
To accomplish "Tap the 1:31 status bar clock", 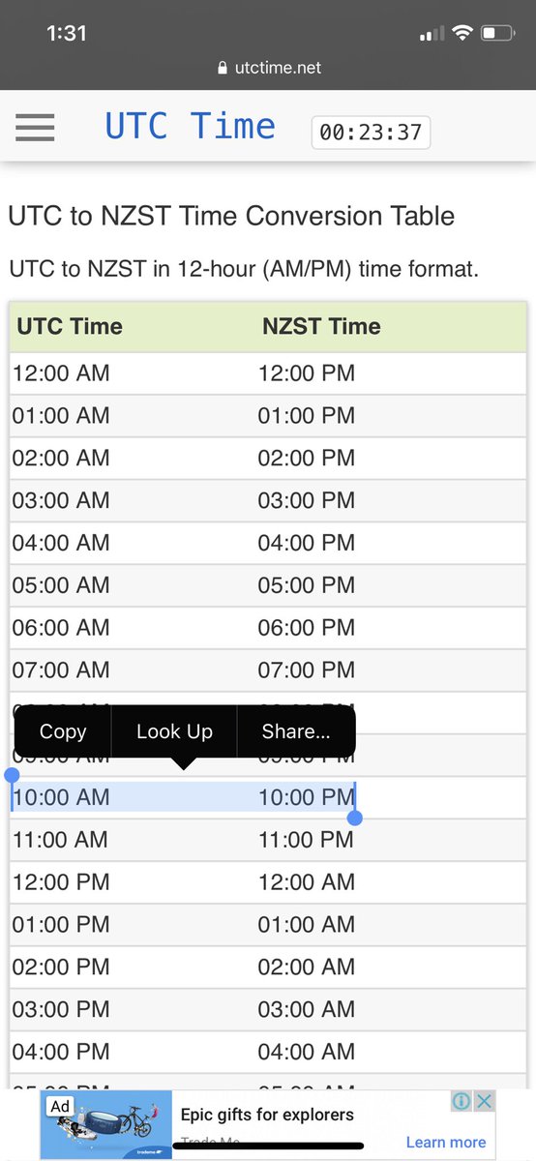I will tap(67, 33).
